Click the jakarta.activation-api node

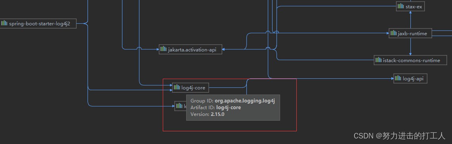click(191, 49)
